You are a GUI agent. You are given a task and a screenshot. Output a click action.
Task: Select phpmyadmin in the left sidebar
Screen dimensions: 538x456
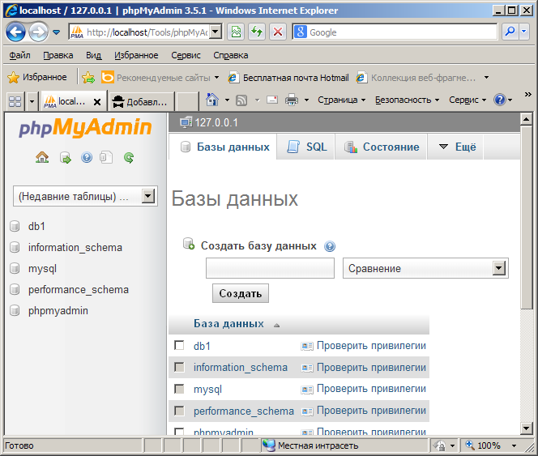(x=58, y=310)
